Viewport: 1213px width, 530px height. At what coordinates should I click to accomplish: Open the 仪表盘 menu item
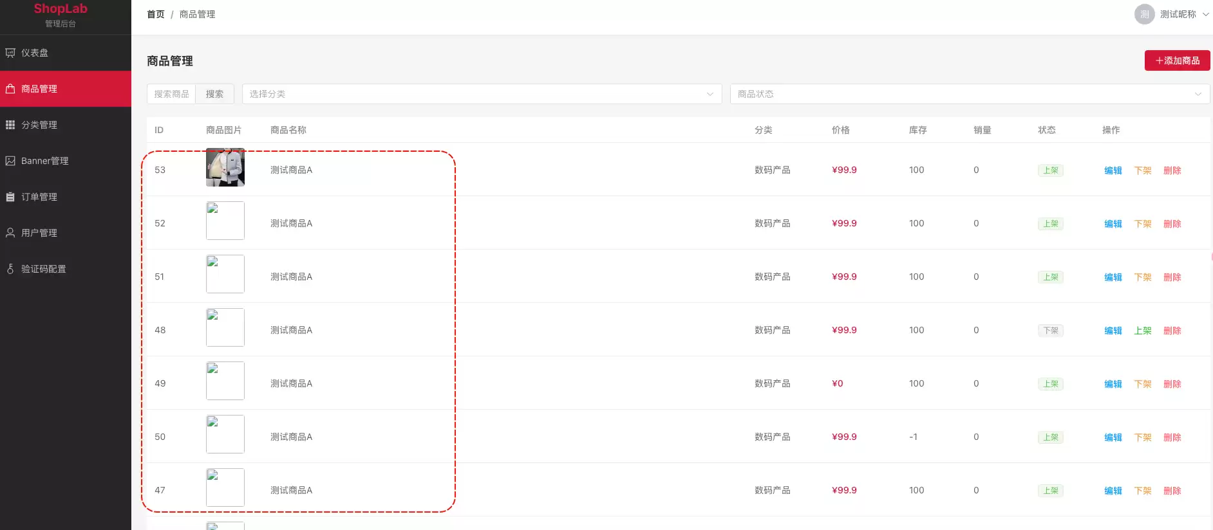click(x=66, y=53)
